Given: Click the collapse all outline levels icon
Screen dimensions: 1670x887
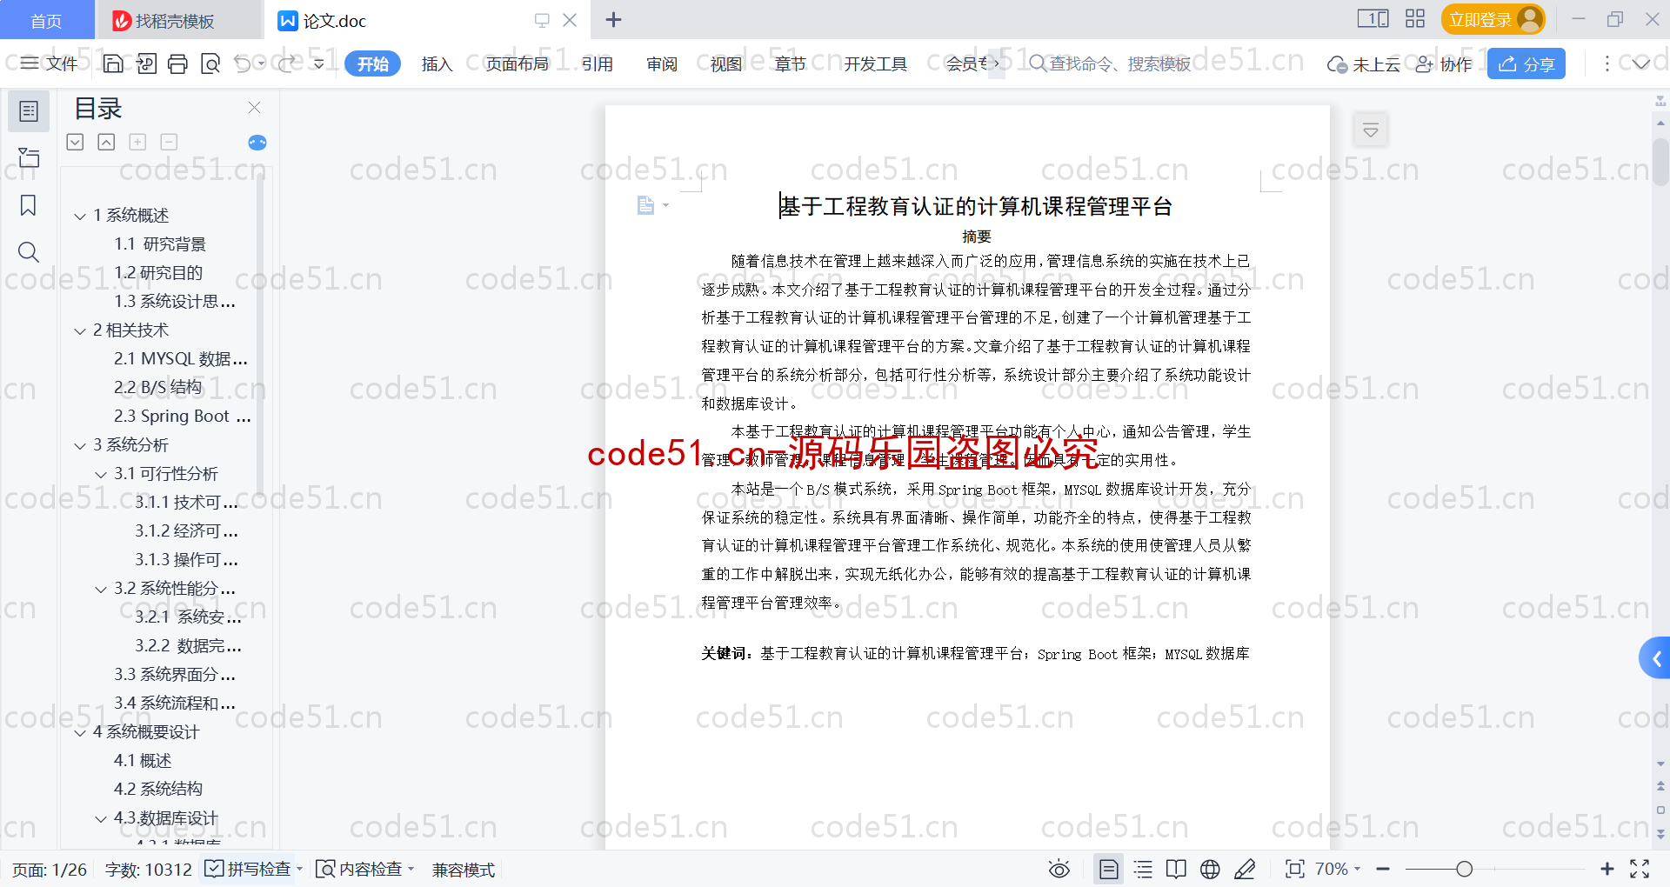Looking at the screenshot, I should (x=106, y=142).
